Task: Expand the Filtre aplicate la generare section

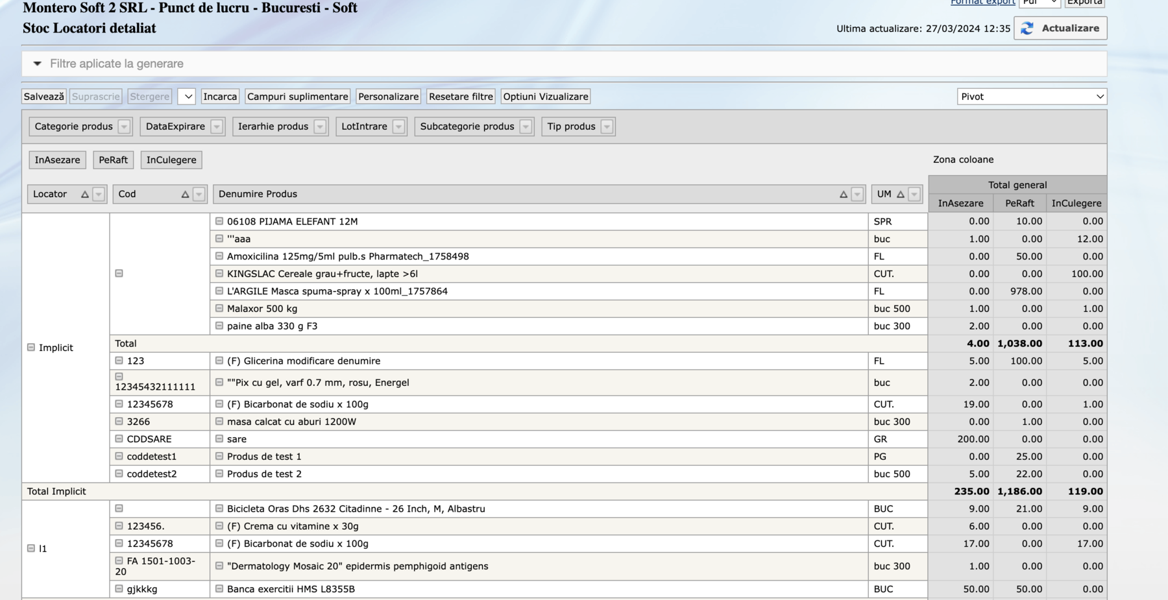Action: click(38, 64)
